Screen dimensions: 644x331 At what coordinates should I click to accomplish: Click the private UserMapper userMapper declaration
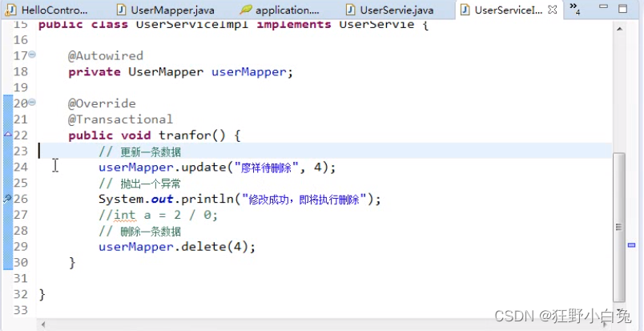[181, 71]
